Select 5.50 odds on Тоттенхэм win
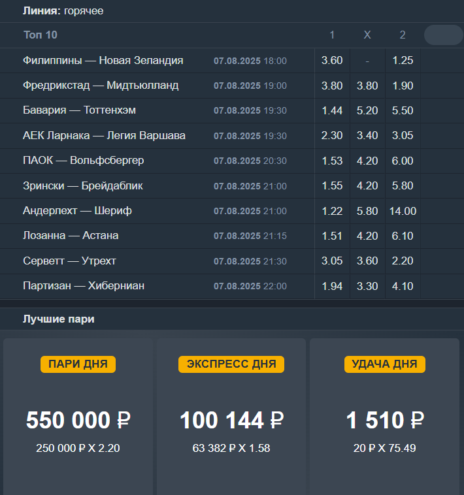Screen dimensions: 464x495 coord(403,110)
